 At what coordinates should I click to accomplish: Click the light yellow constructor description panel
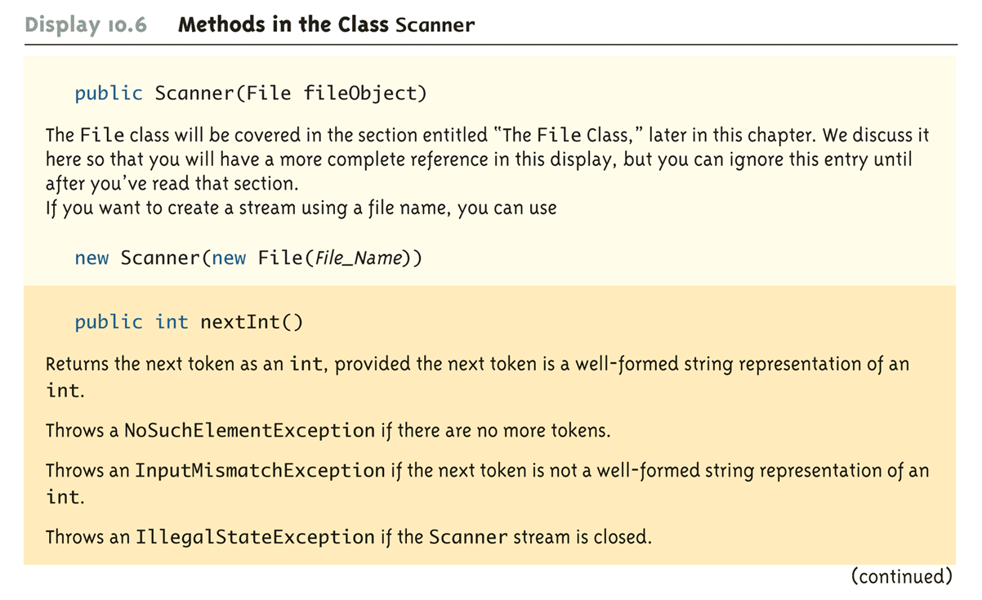(490, 171)
